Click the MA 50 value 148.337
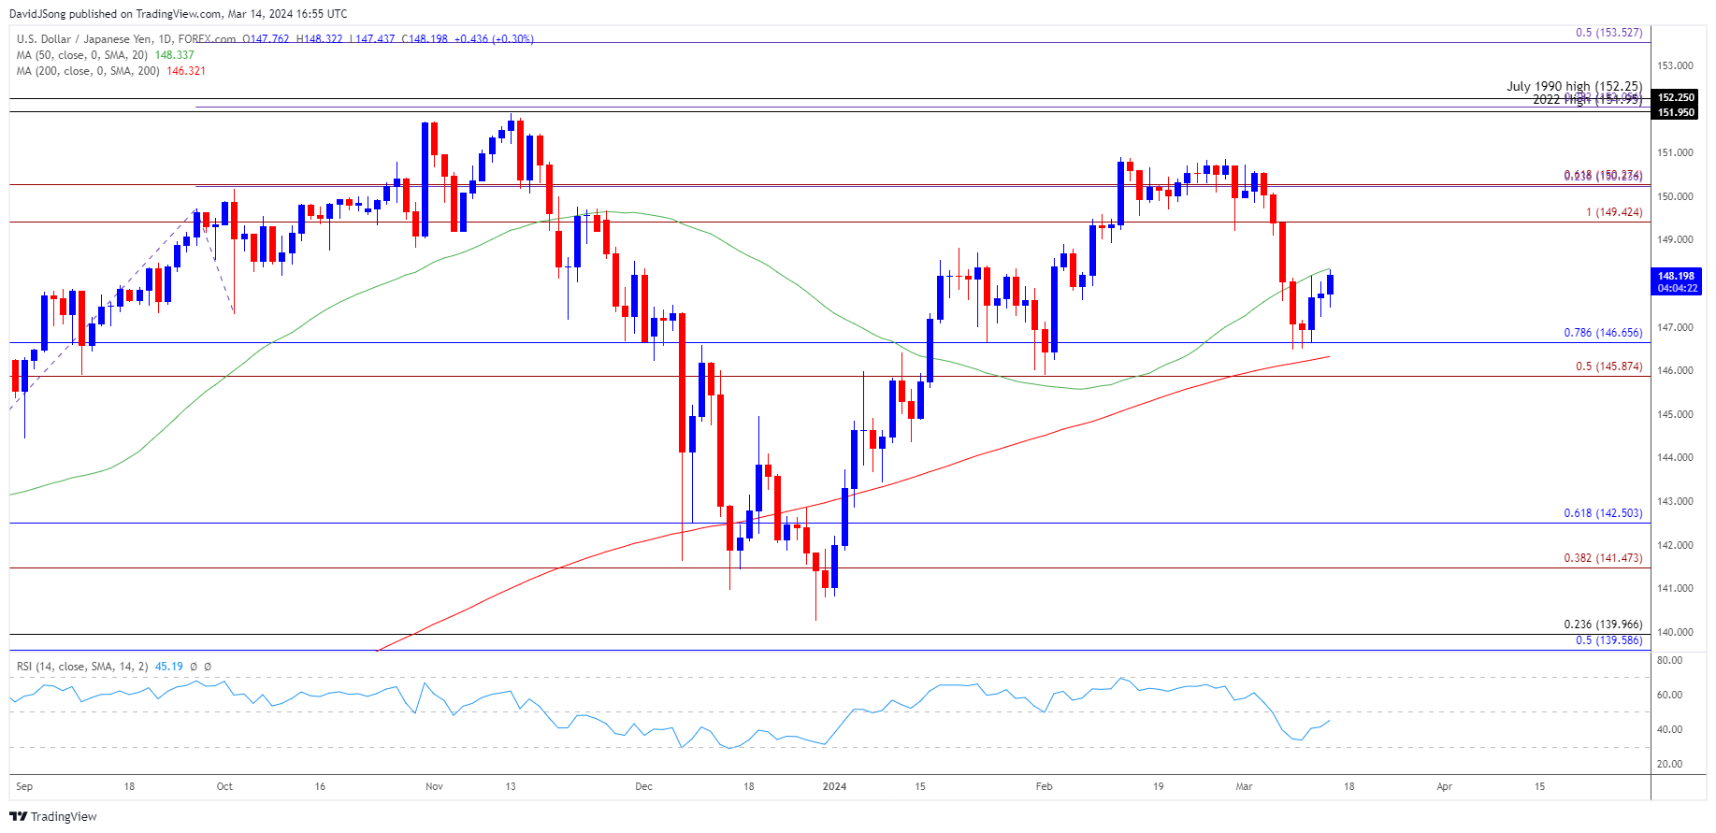 [x=174, y=55]
